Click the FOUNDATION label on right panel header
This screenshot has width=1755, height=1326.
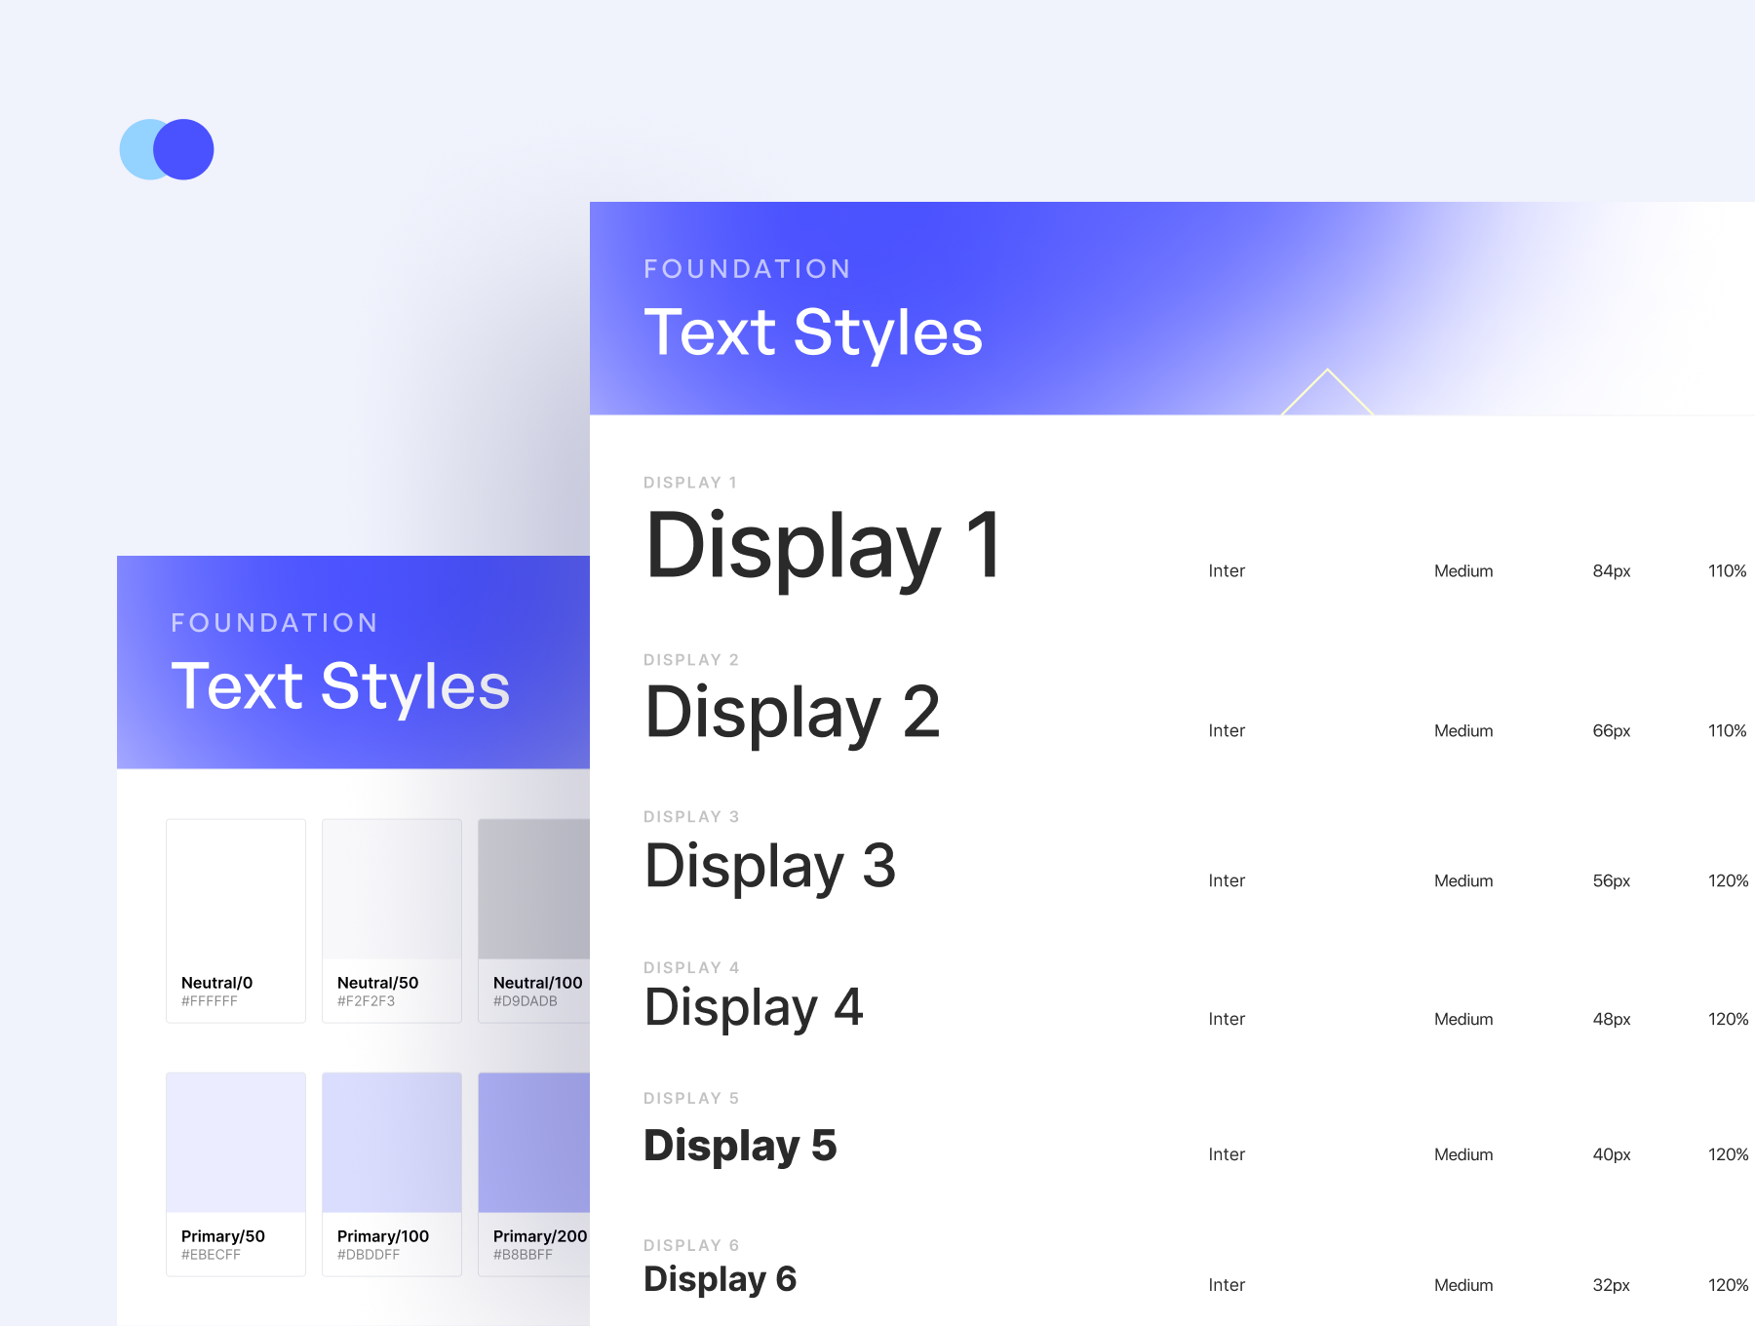tap(747, 268)
